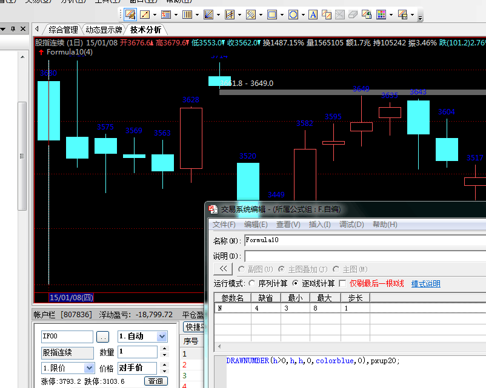Screen dimensions: 486x388
Task: Click the vertical parallel lines tool
Action: tap(187, 15)
